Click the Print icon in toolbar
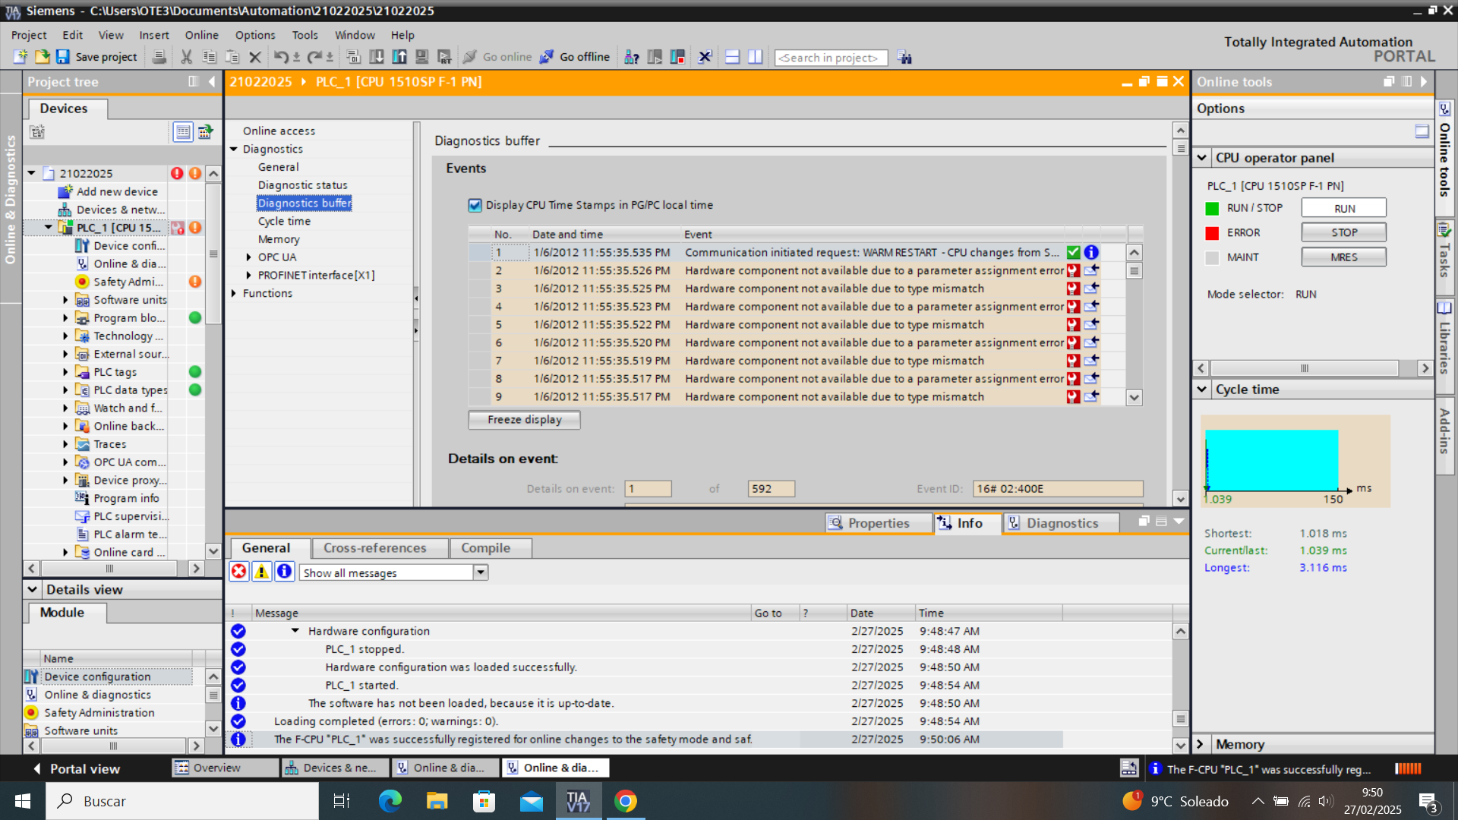Viewport: 1458px width, 820px height. [159, 57]
